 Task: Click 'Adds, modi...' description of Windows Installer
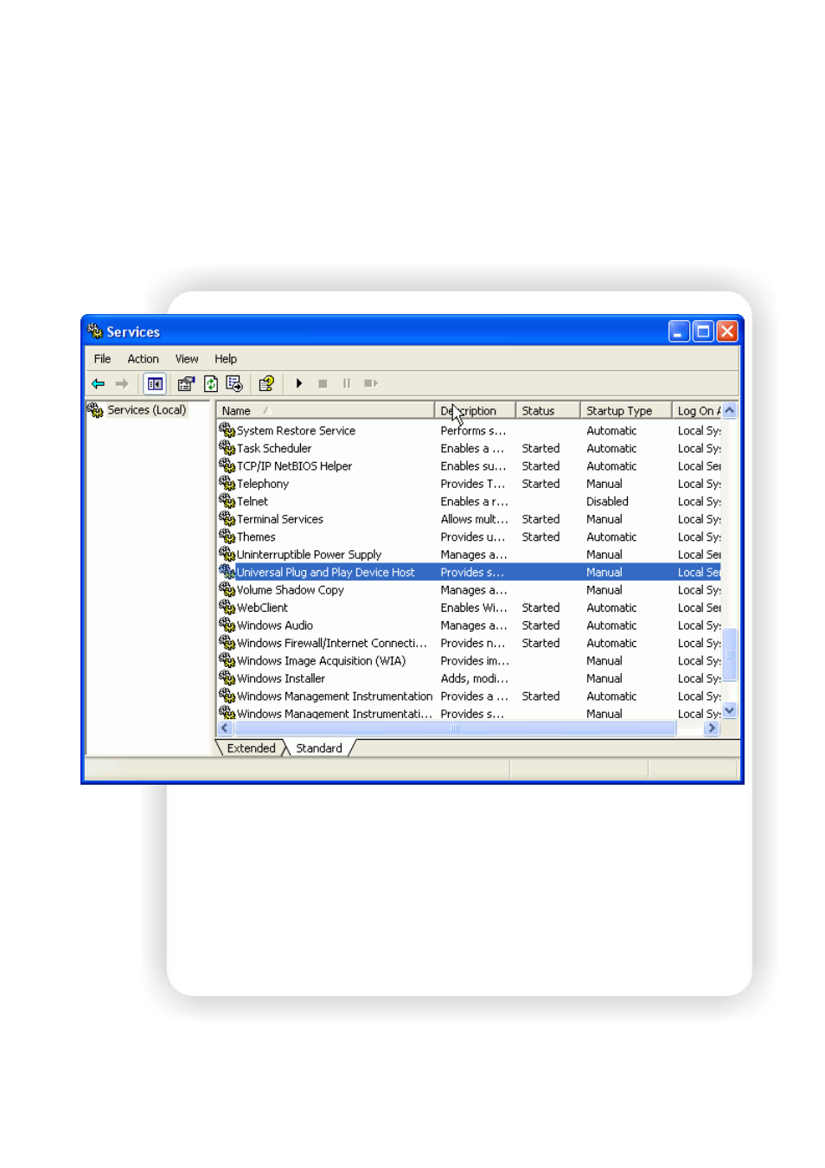pyautogui.click(x=474, y=678)
